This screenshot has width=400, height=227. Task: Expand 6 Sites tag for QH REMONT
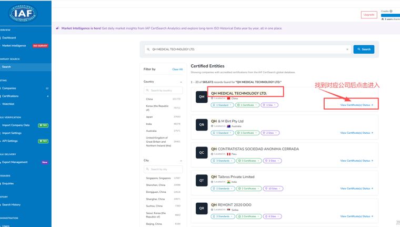pos(272,216)
